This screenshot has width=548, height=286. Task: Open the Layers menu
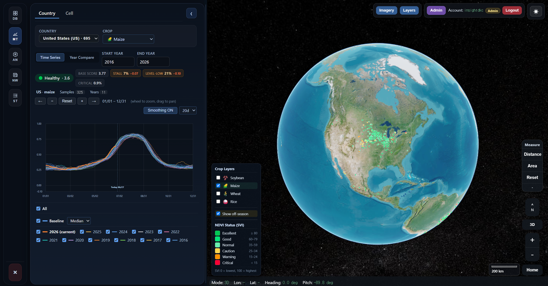409,10
